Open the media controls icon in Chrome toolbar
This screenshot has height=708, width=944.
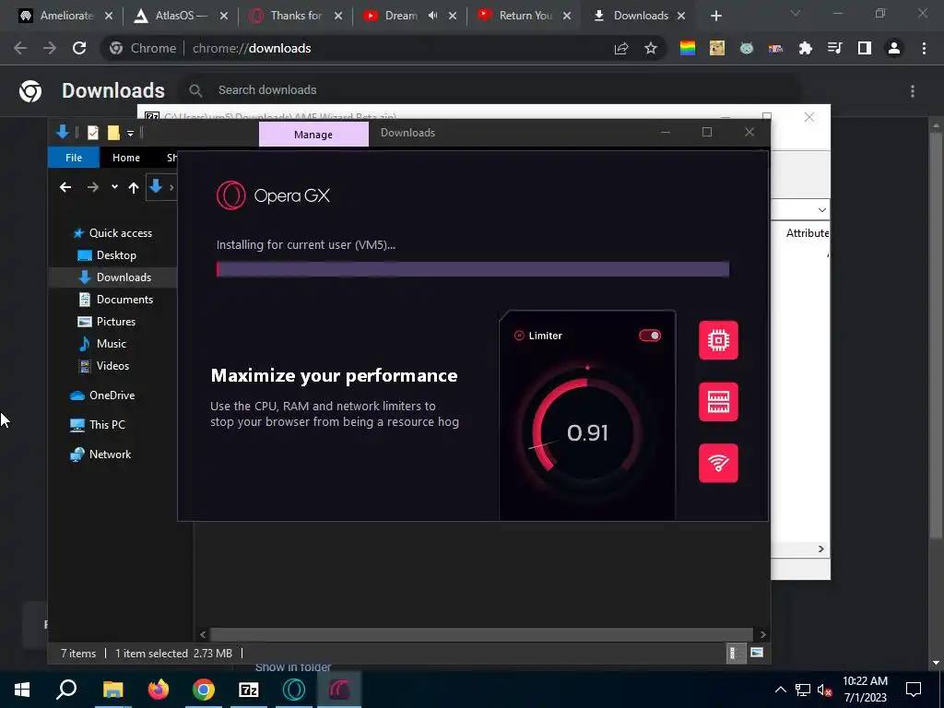834,48
